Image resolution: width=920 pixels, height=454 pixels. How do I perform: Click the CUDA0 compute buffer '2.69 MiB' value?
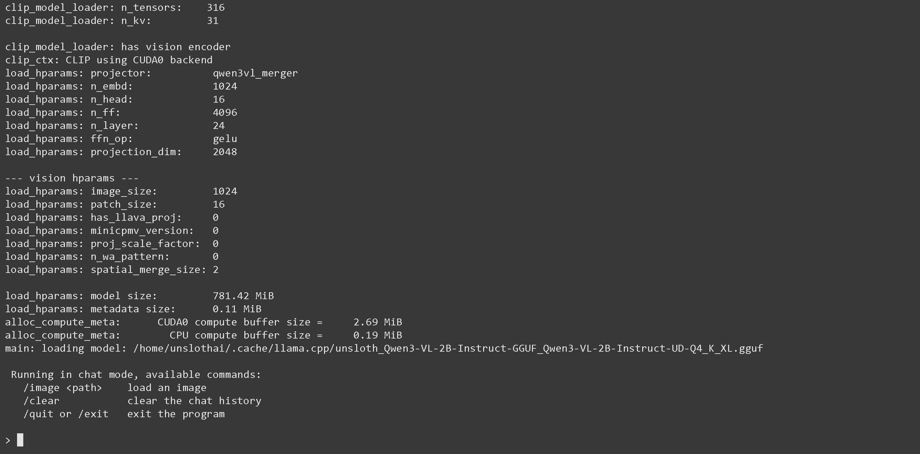tap(378, 322)
